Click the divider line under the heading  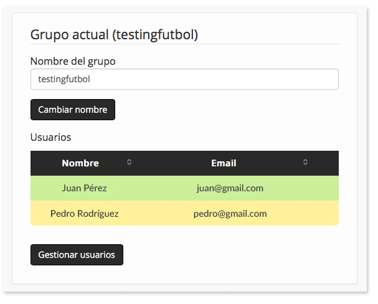tap(184, 44)
